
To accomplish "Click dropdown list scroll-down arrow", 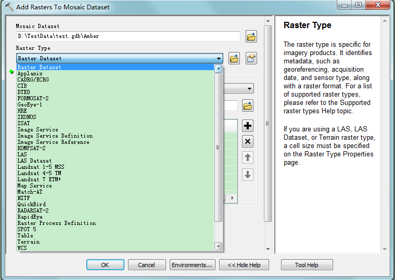I will tap(219, 246).
